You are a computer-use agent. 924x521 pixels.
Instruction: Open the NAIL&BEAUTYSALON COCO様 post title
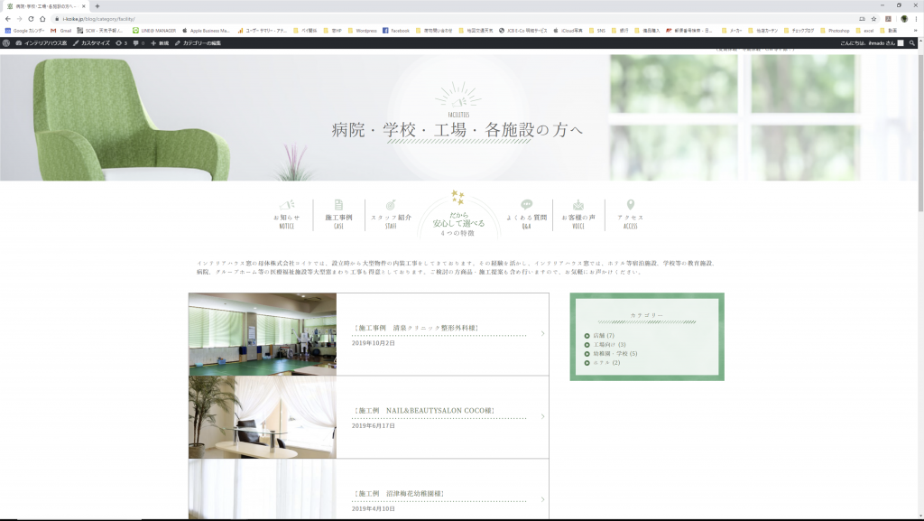click(424, 411)
